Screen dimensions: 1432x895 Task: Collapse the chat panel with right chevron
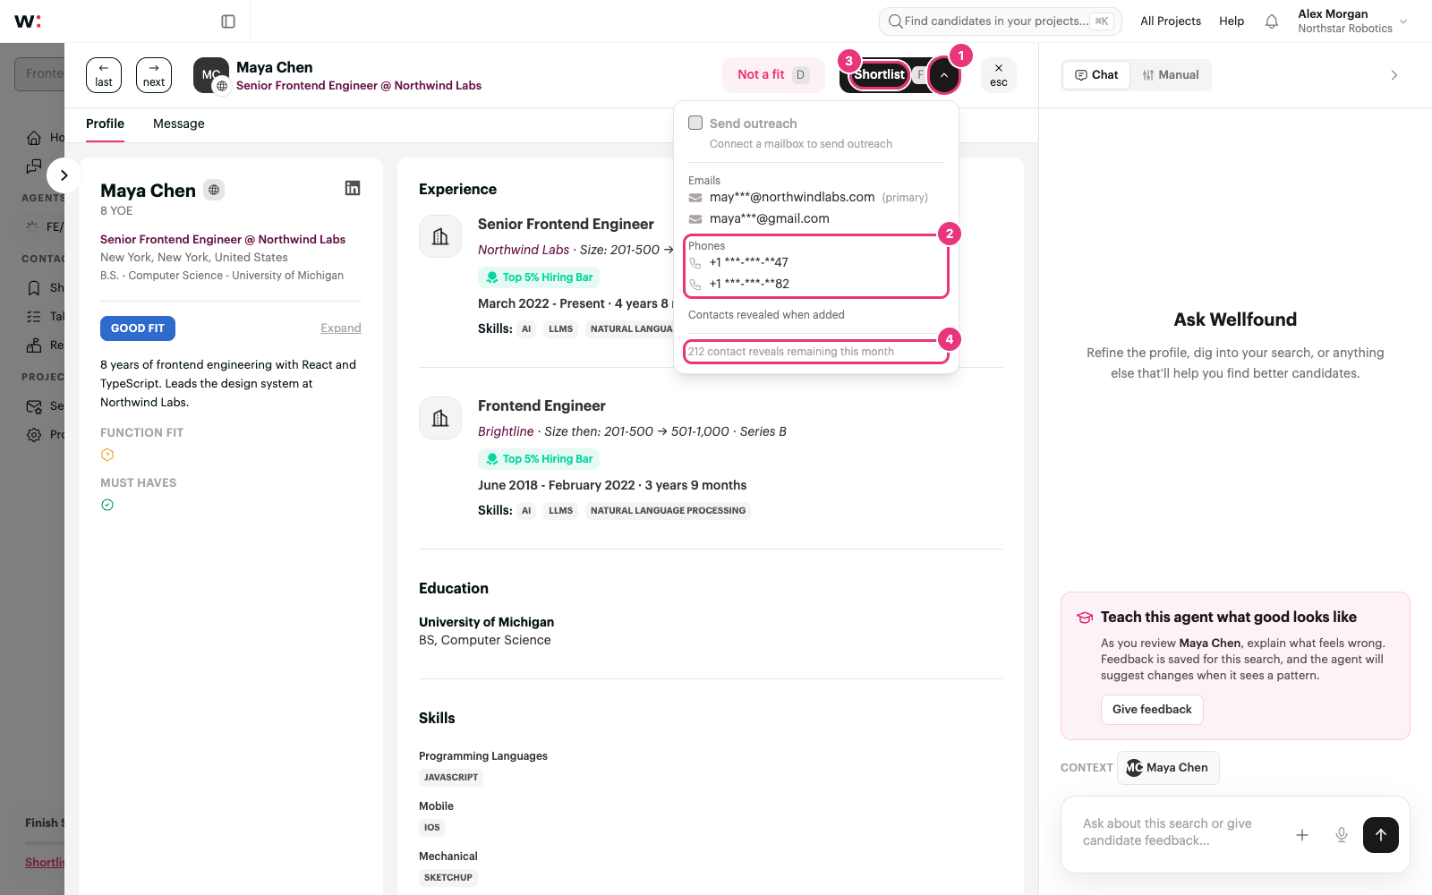pyautogui.click(x=1394, y=75)
